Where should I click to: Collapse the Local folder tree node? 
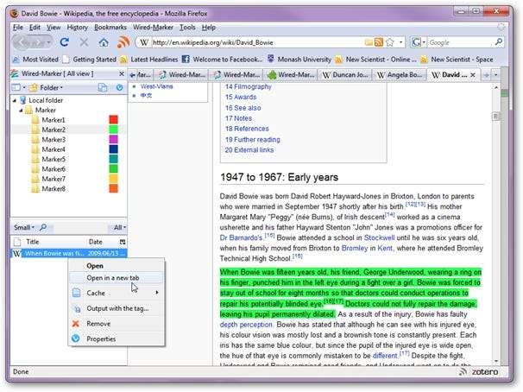coord(14,101)
